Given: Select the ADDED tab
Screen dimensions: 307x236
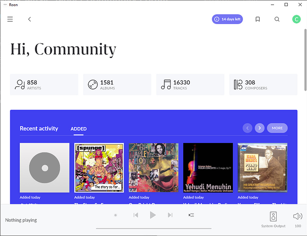Looking at the screenshot, I should 78,128.
